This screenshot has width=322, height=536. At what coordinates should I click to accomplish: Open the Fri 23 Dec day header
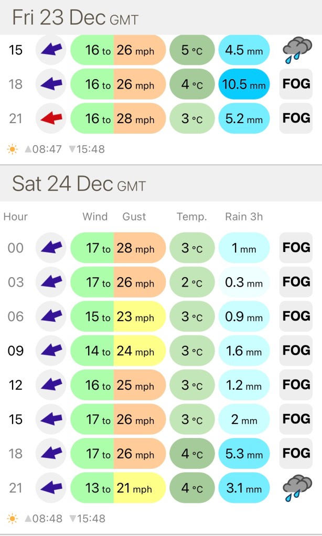[x=75, y=18]
